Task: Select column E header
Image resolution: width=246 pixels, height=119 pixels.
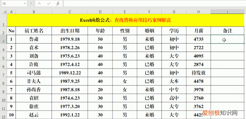Action: pyautogui.click(x=125, y=12)
